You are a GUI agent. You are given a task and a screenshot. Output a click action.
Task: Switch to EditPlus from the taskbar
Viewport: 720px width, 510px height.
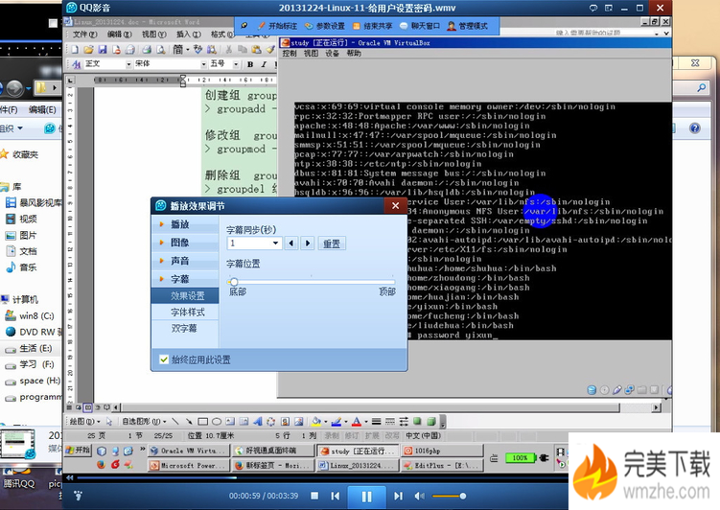[x=442, y=466]
